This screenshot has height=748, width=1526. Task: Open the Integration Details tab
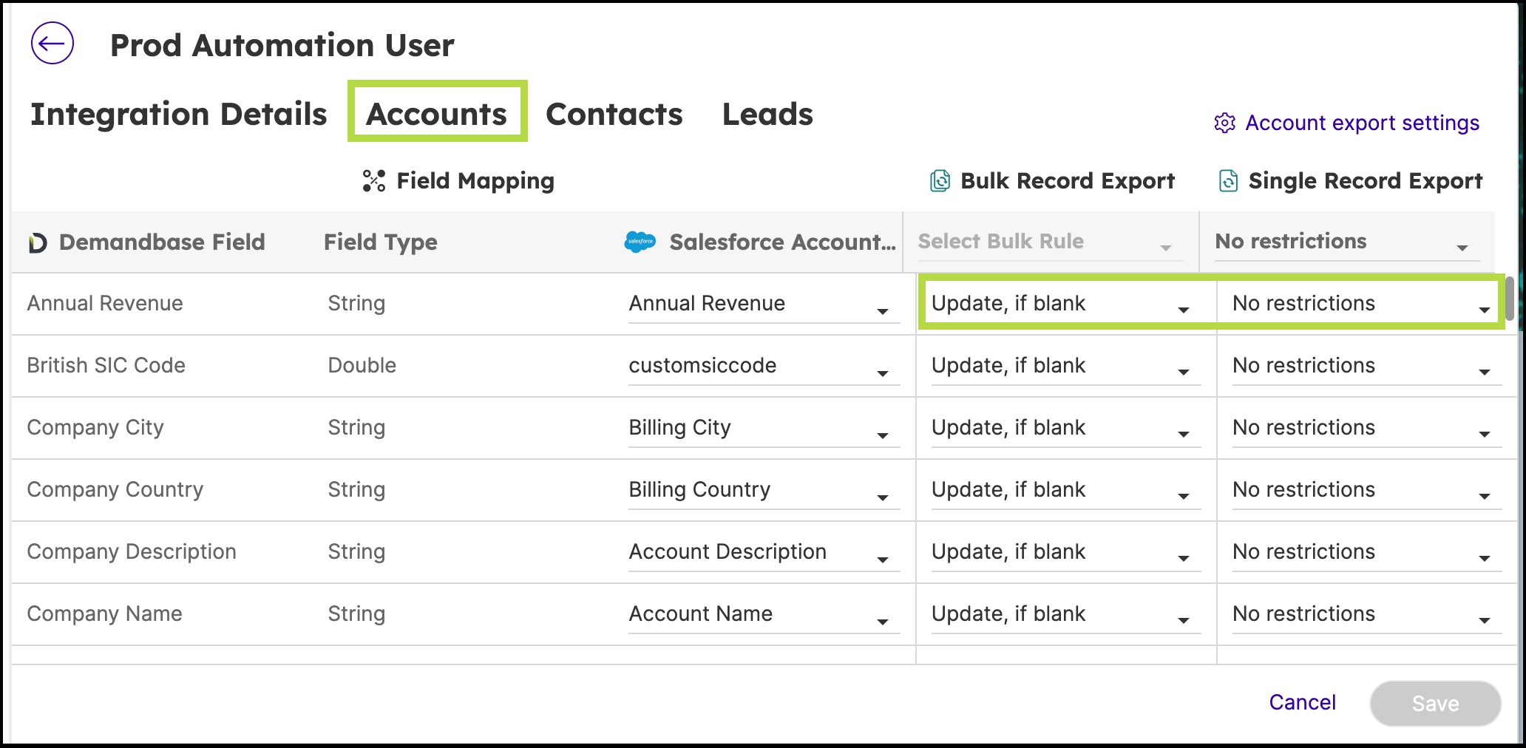tap(178, 114)
